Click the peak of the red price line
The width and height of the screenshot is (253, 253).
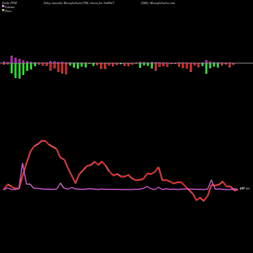click(44, 141)
